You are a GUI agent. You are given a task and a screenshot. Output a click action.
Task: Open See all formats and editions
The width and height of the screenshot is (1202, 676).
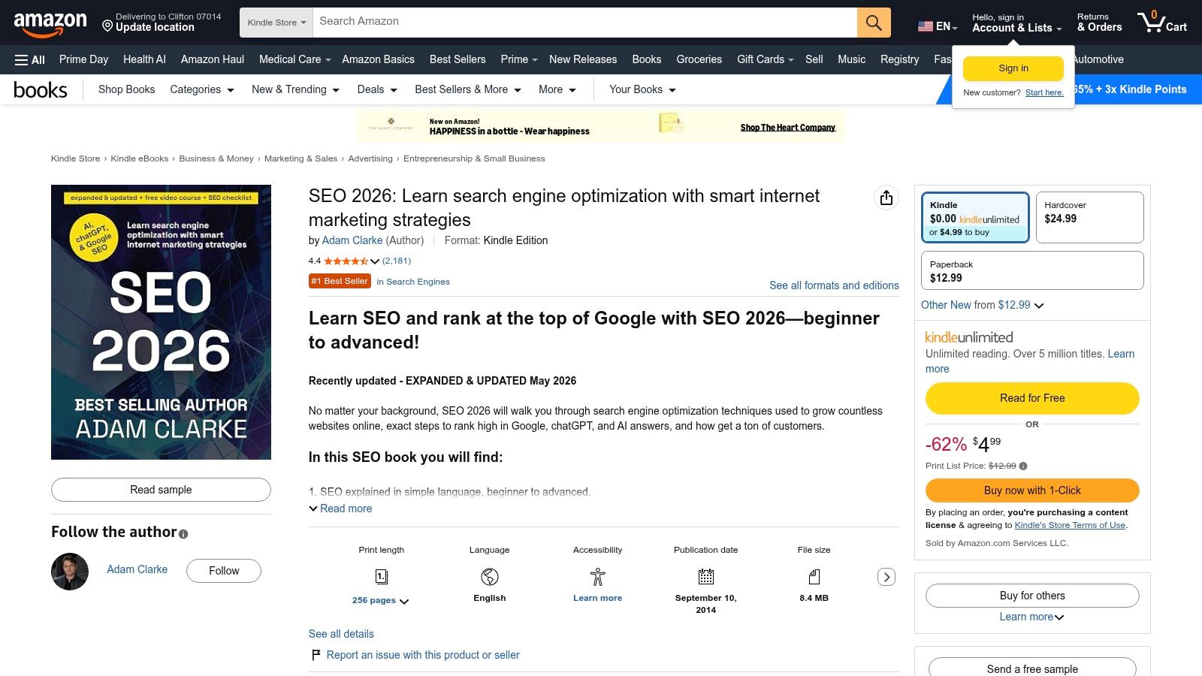834,285
